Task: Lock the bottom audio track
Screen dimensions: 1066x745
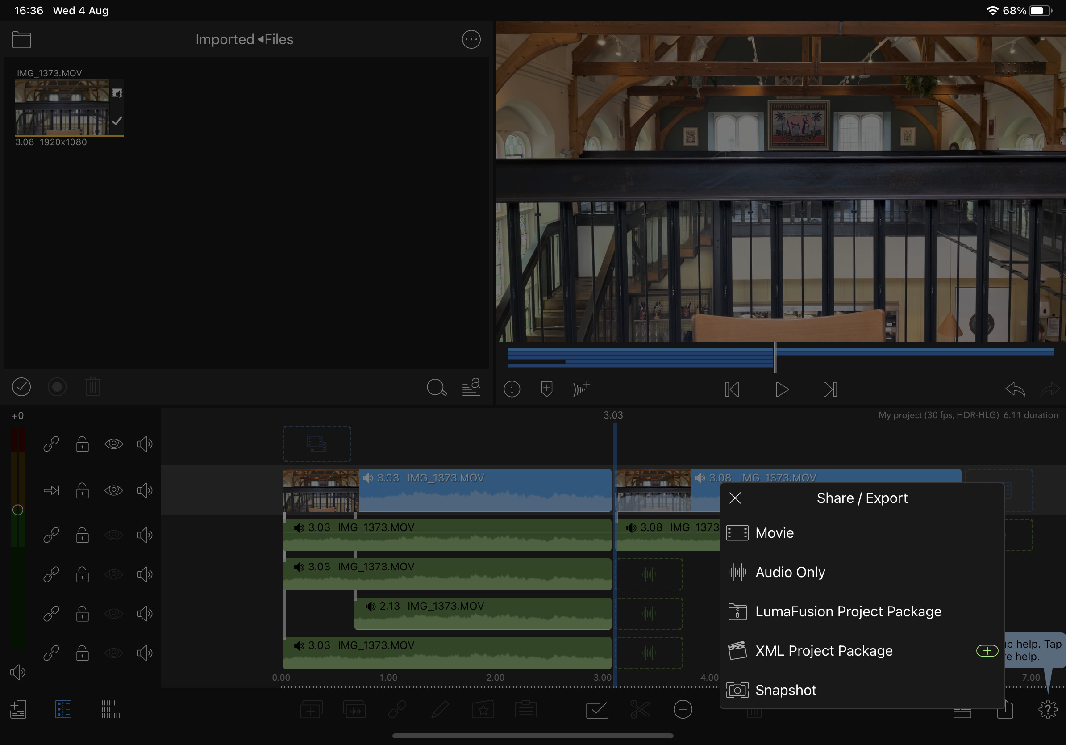Action: 83,653
